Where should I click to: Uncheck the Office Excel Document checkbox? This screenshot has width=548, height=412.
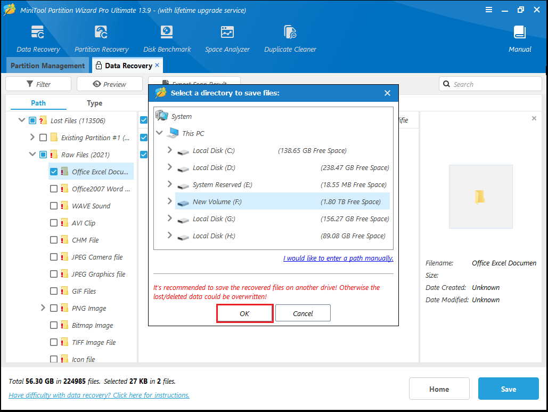coord(54,172)
